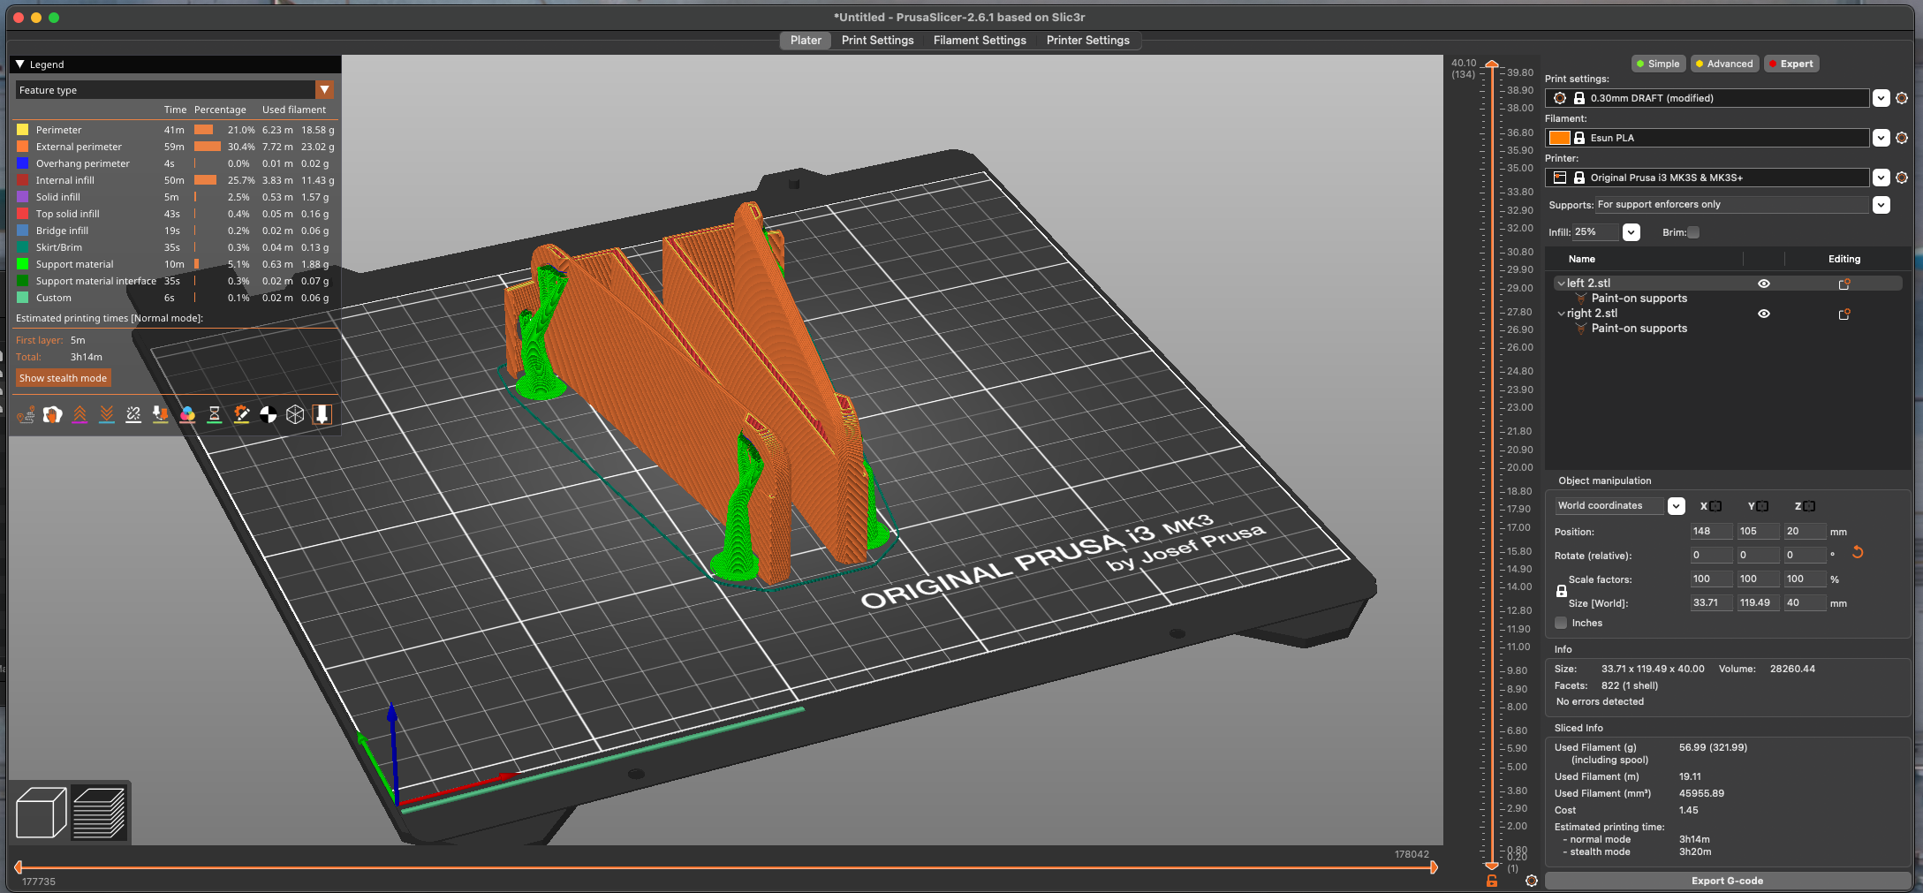Hide left 2.stl using eye icon

click(x=1763, y=284)
